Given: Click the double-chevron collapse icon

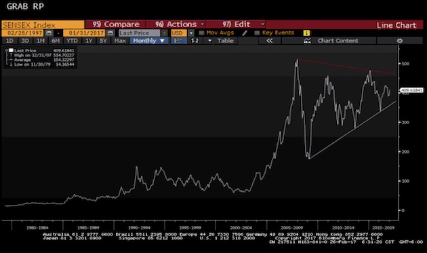Looking at the screenshot, I should pos(269,41).
